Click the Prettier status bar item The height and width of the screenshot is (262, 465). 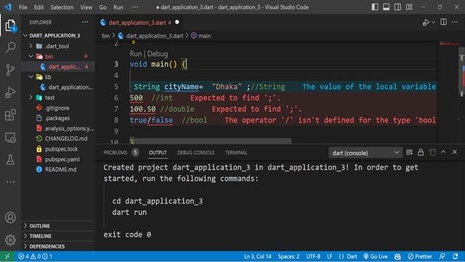click(x=420, y=256)
